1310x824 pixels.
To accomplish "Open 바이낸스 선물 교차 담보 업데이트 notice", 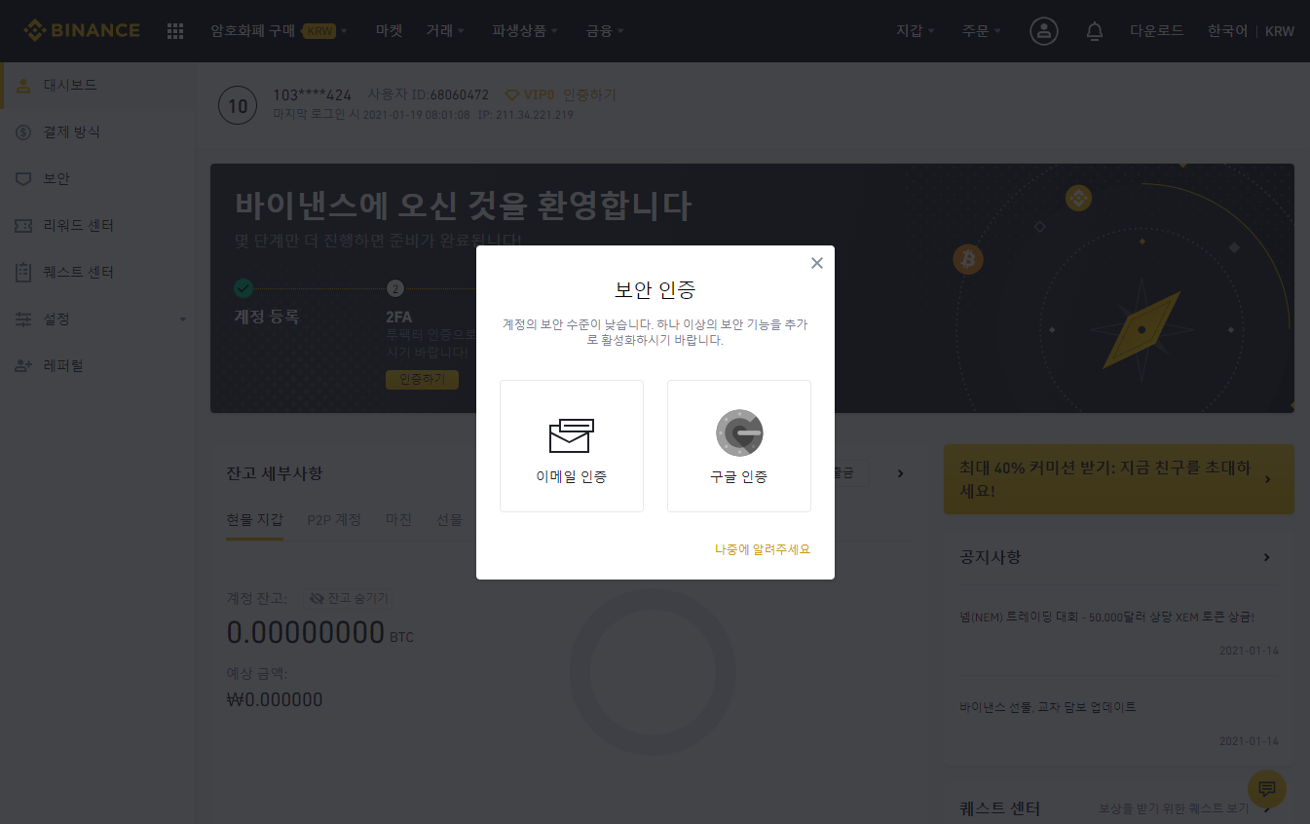I will coord(1047,707).
